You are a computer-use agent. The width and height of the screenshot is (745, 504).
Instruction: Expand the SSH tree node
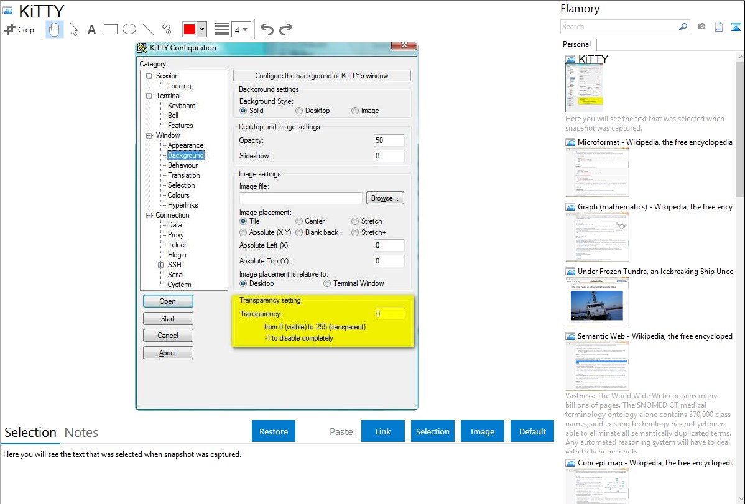(160, 265)
